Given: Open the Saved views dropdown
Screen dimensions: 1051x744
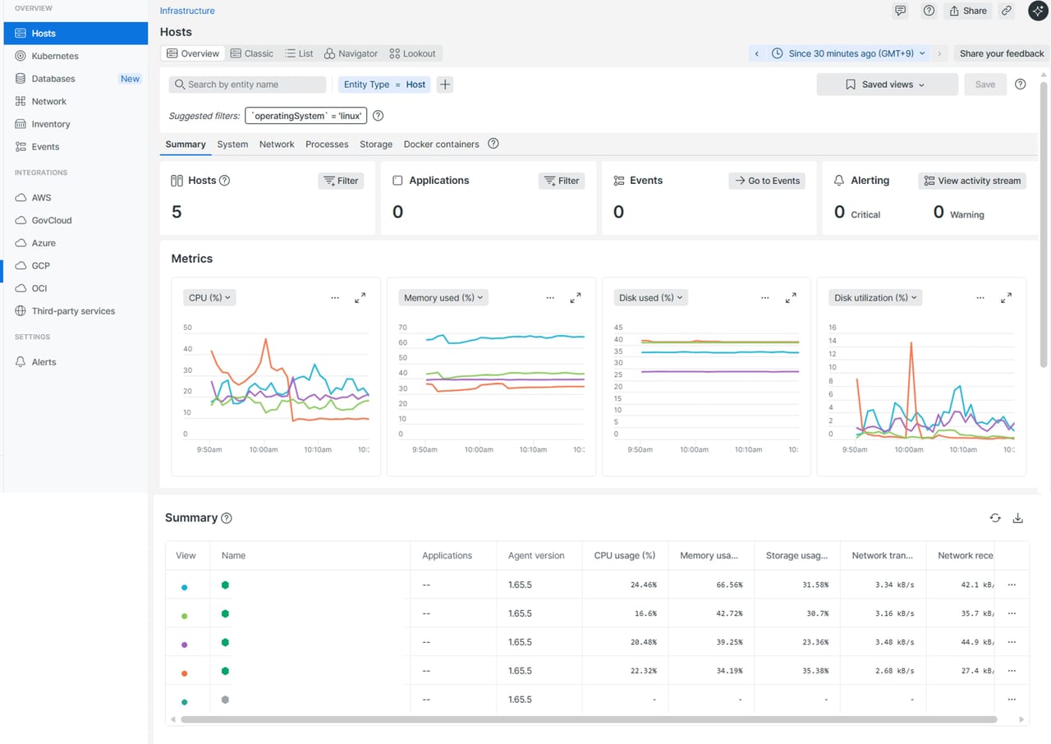Looking at the screenshot, I should (x=887, y=85).
